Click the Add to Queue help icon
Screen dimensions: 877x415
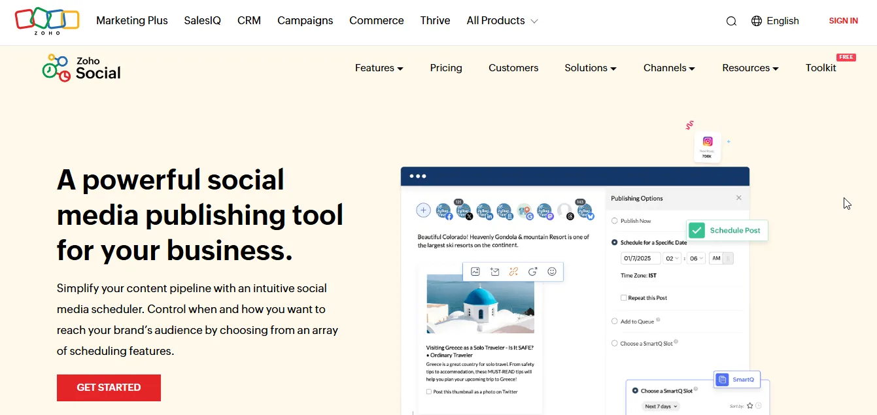(658, 320)
